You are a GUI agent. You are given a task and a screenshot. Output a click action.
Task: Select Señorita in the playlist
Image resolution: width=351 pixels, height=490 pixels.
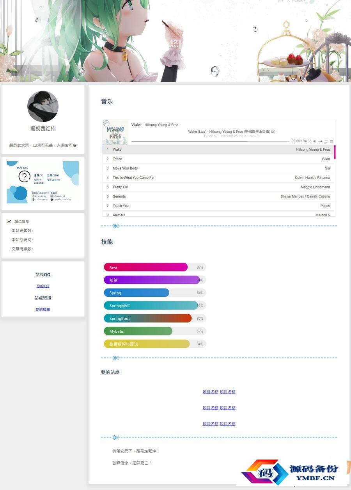click(218, 196)
